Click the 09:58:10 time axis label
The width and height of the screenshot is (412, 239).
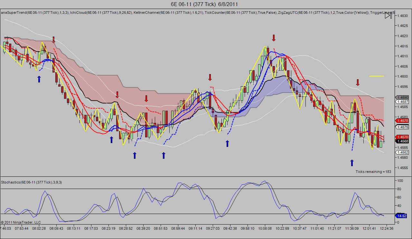[x=248, y=229]
